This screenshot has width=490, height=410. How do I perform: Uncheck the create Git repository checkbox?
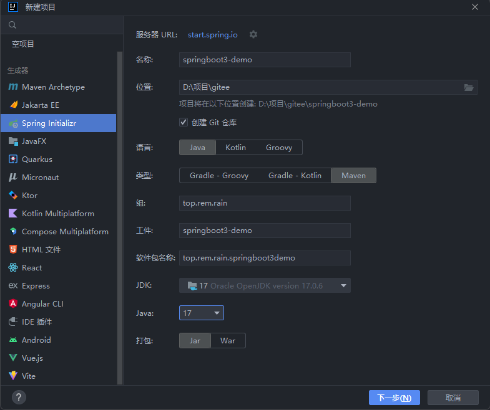pyautogui.click(x=184, y=123)
